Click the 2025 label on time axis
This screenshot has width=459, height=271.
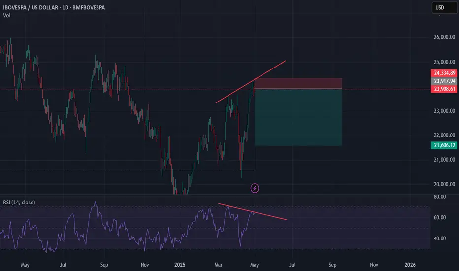pos(180,265)
